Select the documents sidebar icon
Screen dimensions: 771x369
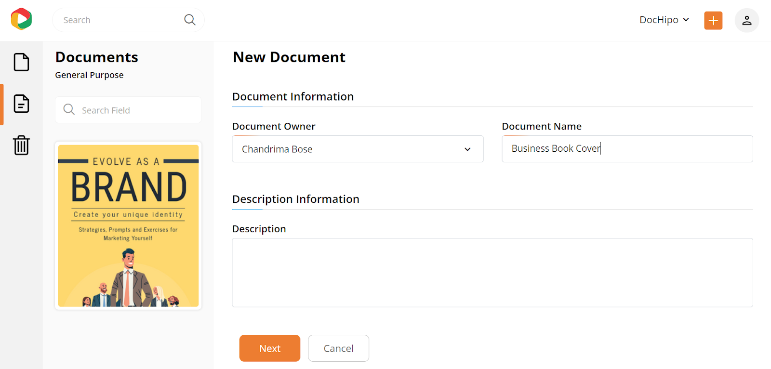coord(21,104)
